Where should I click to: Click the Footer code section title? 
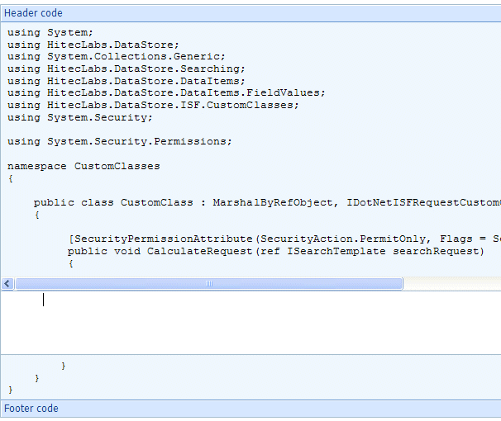31,409
